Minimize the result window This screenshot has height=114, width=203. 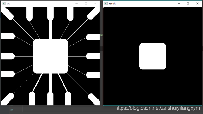179,3
